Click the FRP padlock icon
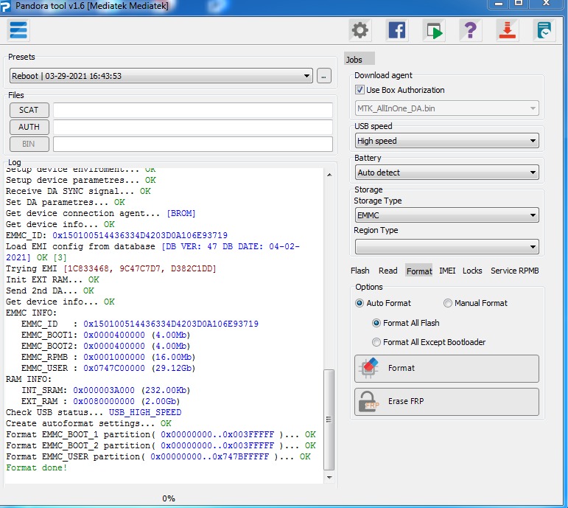This screenshot has height=508, width=568. [x=368, y=402]
